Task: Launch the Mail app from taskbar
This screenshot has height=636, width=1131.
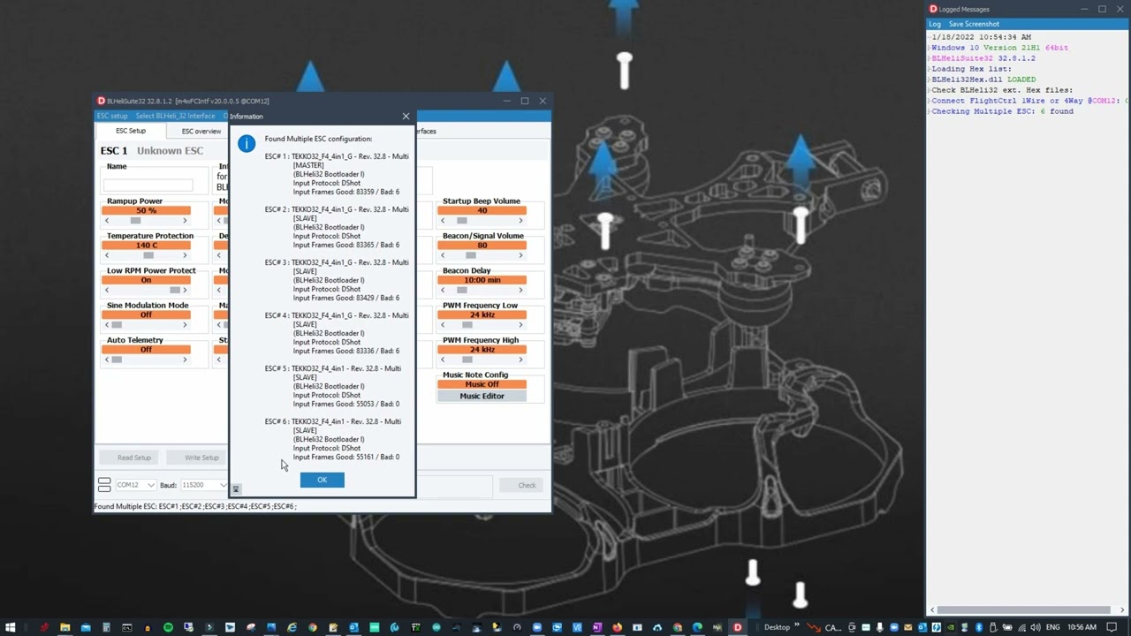Action: pos(86,627)
